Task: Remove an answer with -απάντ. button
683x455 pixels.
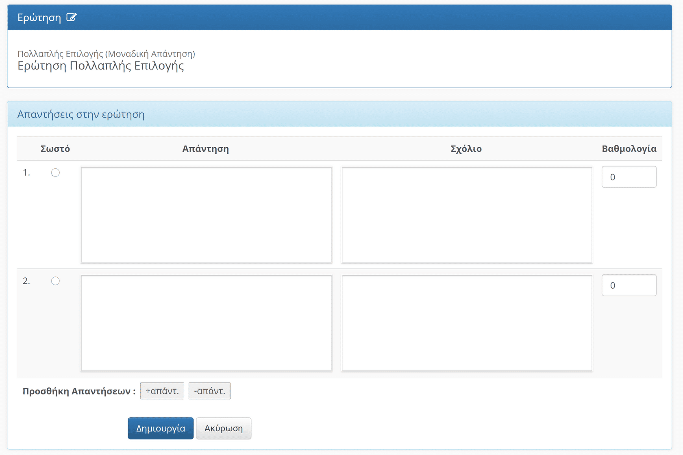Action: pos(209,391)
